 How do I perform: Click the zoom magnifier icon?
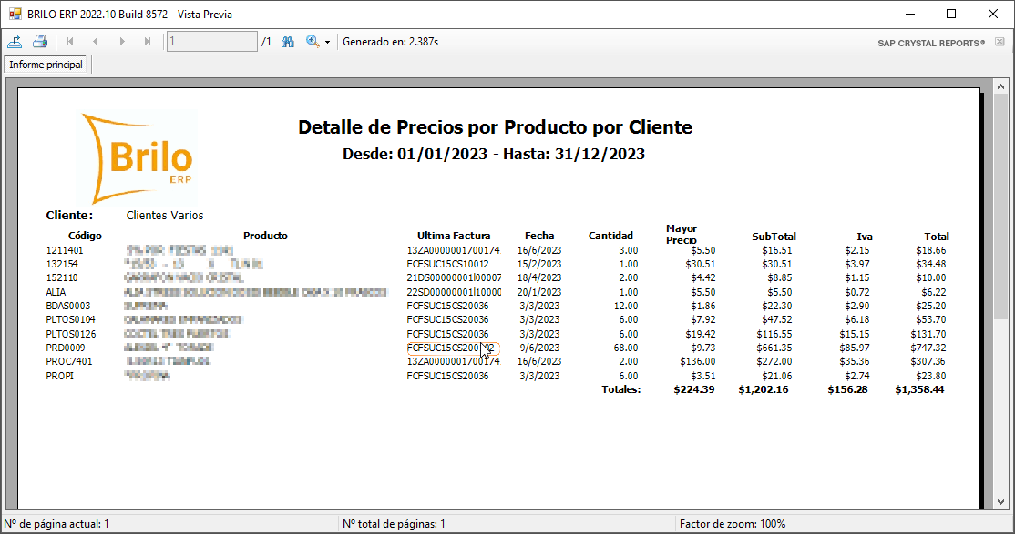tap(312, 41)
